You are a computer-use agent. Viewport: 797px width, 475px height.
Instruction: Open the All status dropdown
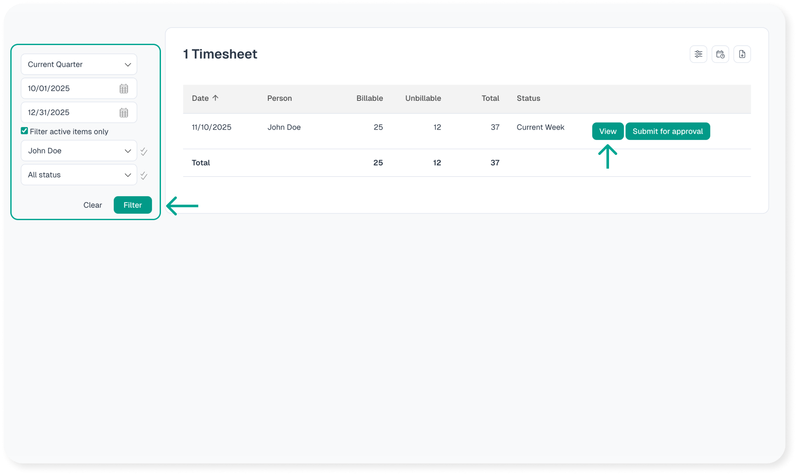pyautogui.click(x=79, y=175)
